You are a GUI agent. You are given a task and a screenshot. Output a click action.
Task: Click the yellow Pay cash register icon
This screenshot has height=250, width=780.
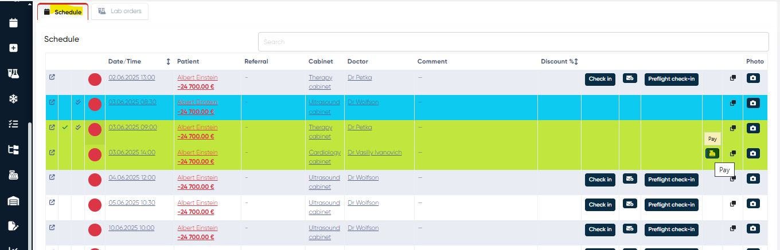[x=712, y=153]
